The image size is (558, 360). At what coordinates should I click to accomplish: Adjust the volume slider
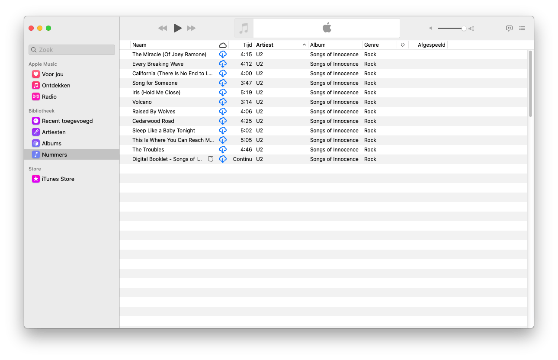(x=451, y=28)
